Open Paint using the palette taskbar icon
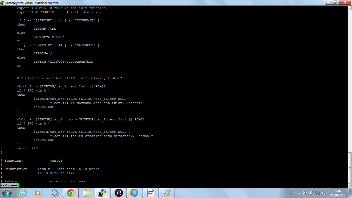The width and height of the screenshot is (352, 198). (166, 193)
